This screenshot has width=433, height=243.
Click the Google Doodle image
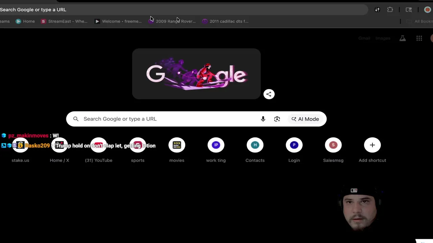click(x=196, y=74)
